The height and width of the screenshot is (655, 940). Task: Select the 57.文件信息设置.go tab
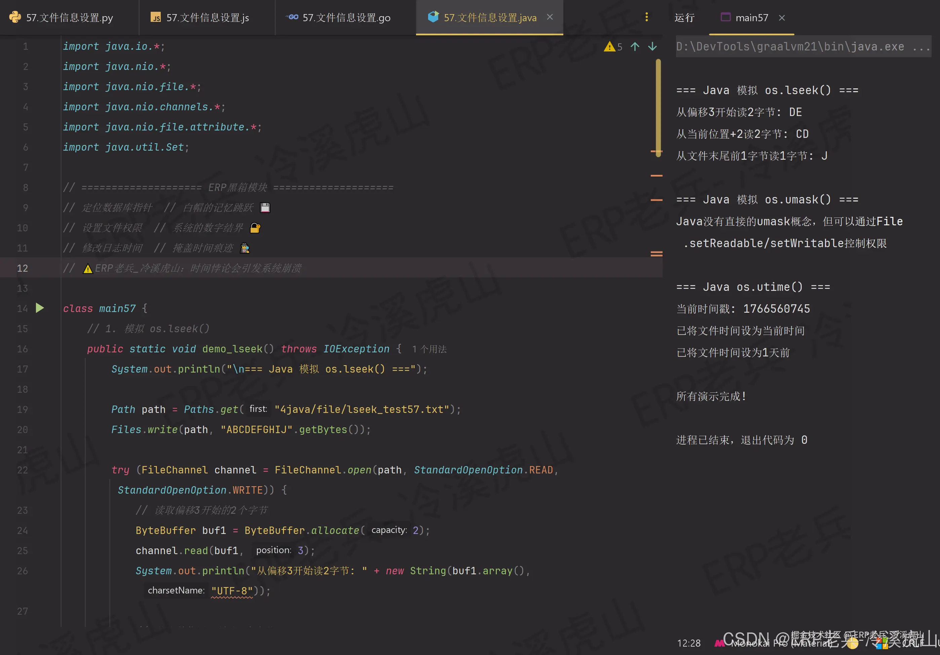[345, 17]
